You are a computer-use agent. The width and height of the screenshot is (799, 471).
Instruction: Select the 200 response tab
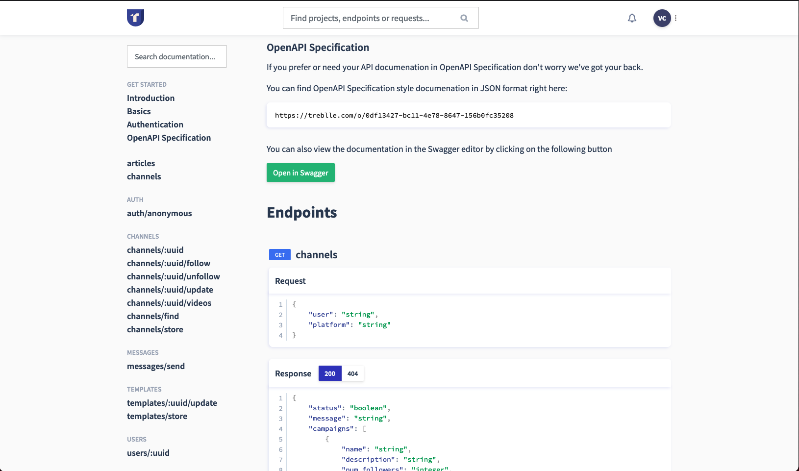tap(330, 373)
